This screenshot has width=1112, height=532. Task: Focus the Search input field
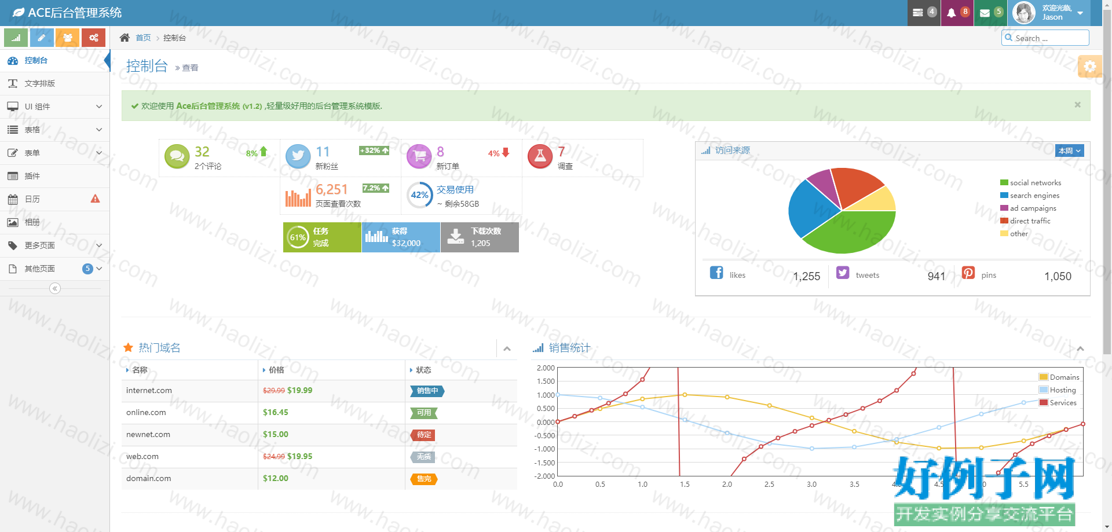tap(1045, 38)
